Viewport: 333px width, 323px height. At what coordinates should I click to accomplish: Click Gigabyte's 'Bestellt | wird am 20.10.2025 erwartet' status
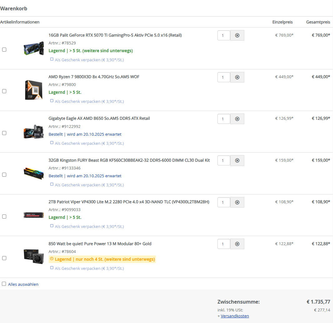pyautogui.click(x=85, y=134)
